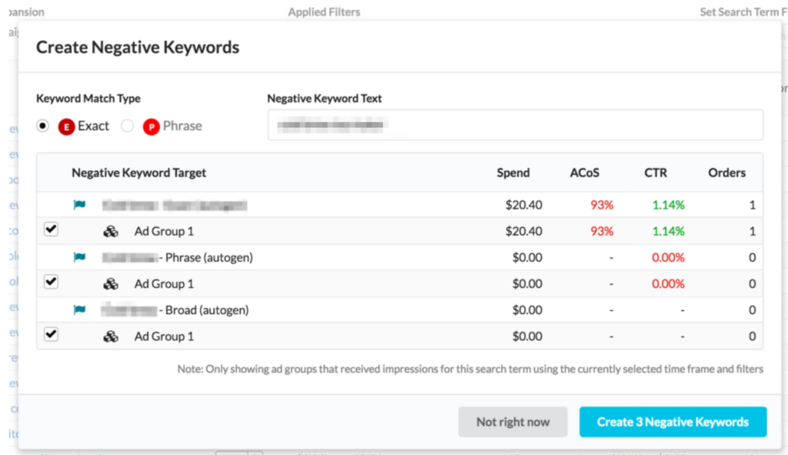The width and height of the screenshot is (788, 455).
Task: Click the flag icon beside Phrase (autogen) campaign
Action: 79,258
